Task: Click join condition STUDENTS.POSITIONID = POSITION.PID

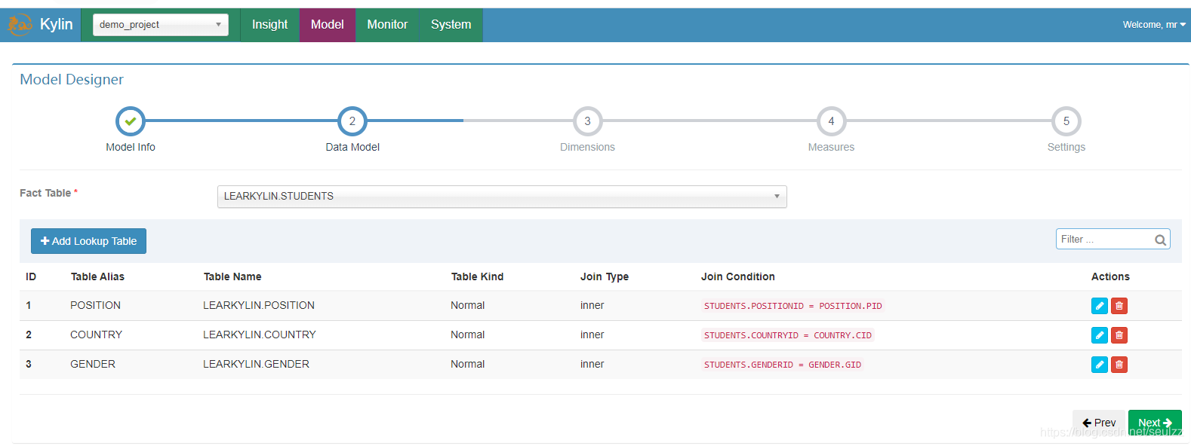Action: [792, 306]
